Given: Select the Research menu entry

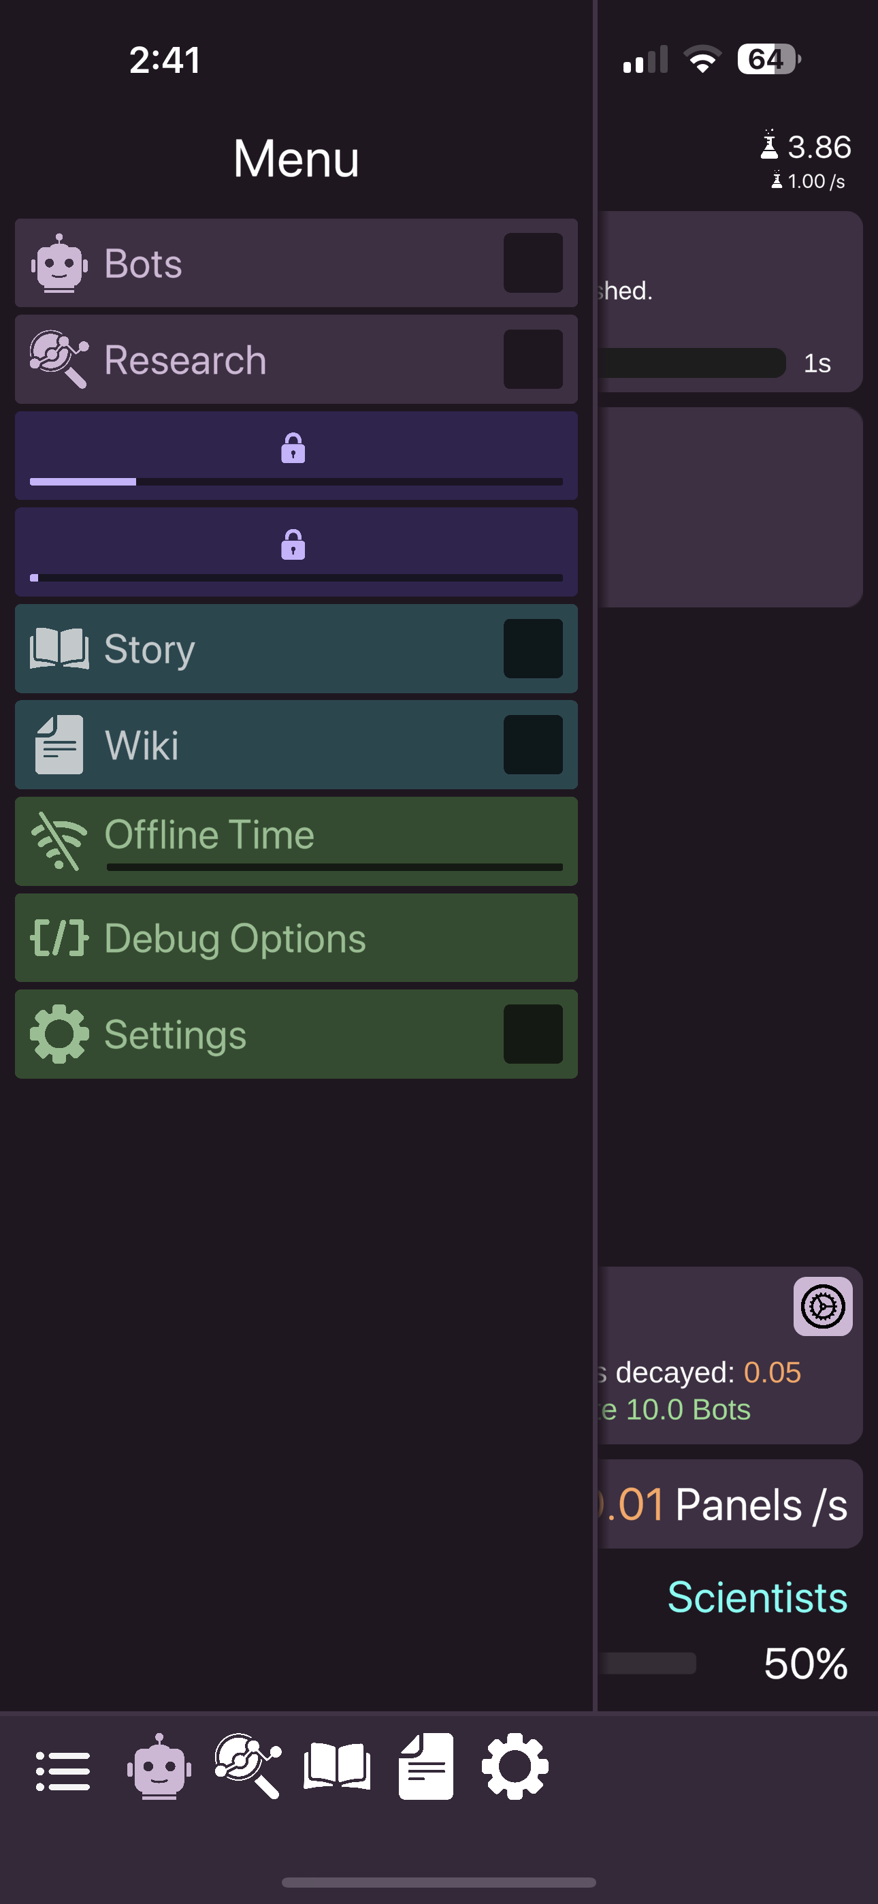Looking at the screenshot, I should pyautogui.click(x=295, y=360).
